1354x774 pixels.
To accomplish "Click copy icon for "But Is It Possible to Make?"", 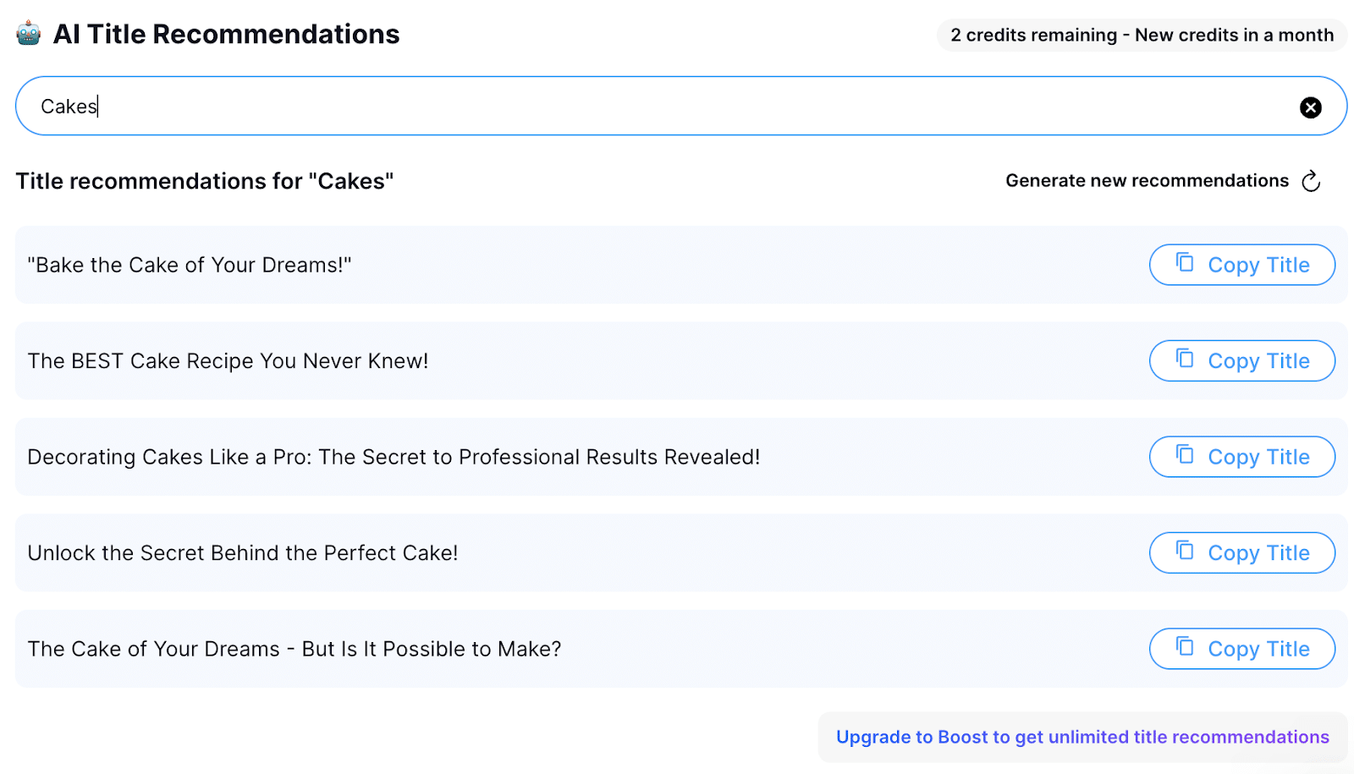I will 1185,647.
